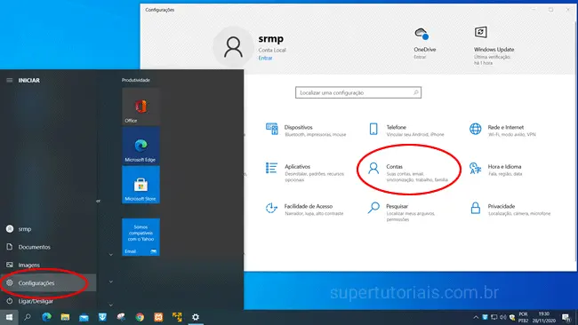
Task: Open Pesquisar settings category
Action: [x=401, y=212]
